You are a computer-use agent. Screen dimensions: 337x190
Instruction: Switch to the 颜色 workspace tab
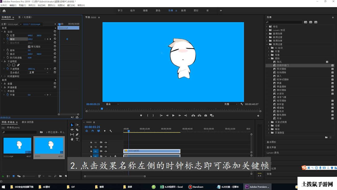point(158,11)
